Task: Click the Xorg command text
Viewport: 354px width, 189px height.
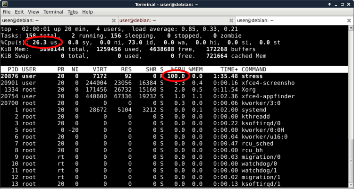Action: coord(249,90)
